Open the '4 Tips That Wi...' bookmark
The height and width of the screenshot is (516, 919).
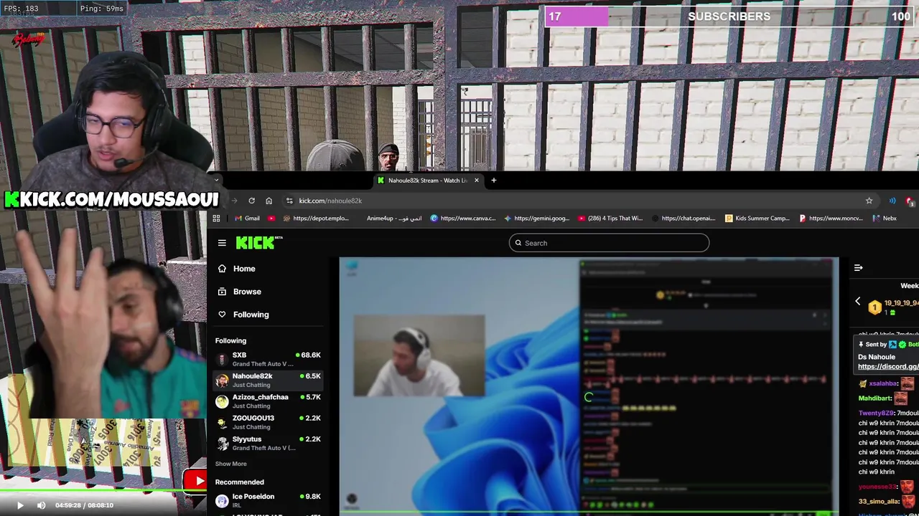point(610,219)
